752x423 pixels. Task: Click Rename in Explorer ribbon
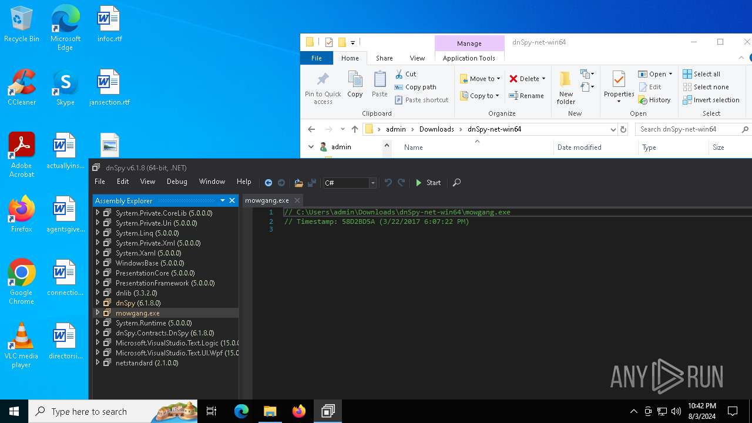[526, 96]
